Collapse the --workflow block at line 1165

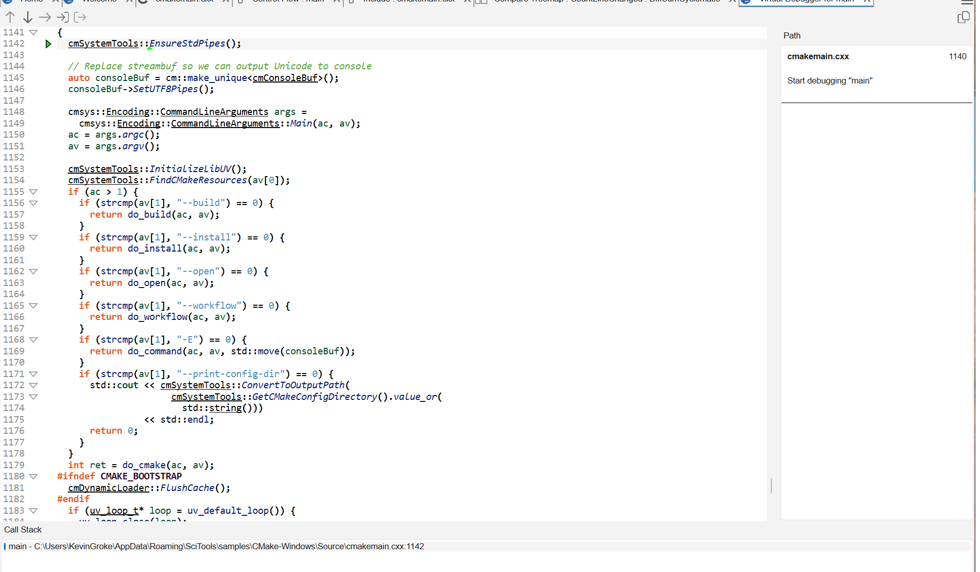(33, 306)
